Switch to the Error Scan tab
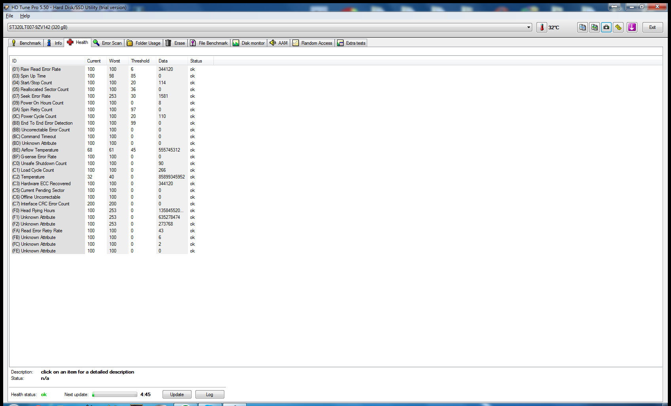The image size is (671, 406). tap(108, 43)
